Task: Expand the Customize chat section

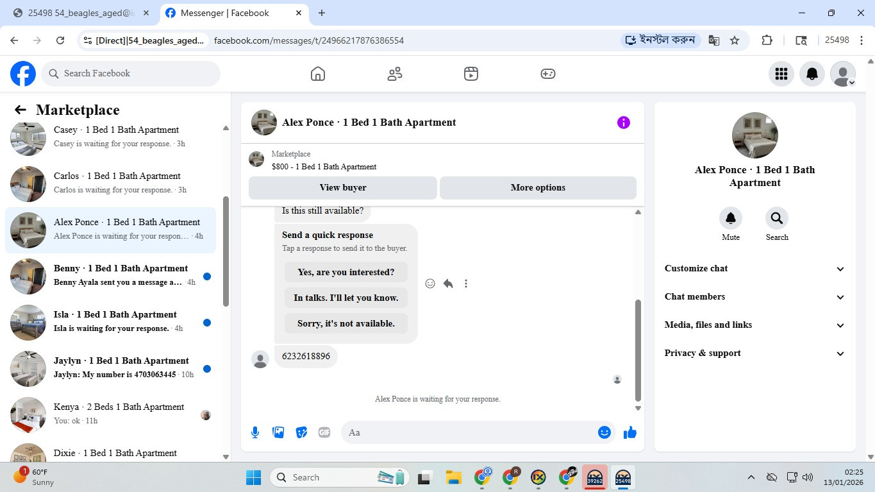Action: 754,269
